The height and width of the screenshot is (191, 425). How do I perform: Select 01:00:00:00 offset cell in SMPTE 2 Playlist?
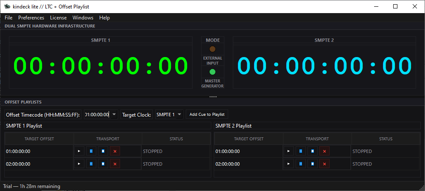[249, 151]
